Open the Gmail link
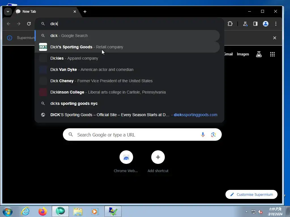Image resolution: width=290 pixels, height=217 pixels. coord(228,54)
